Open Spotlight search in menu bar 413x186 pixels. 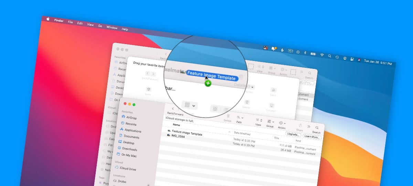(x=329, y=55)
